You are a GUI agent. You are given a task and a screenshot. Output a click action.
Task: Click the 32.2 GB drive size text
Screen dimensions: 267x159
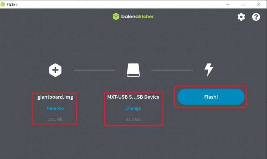click(133, 119)
